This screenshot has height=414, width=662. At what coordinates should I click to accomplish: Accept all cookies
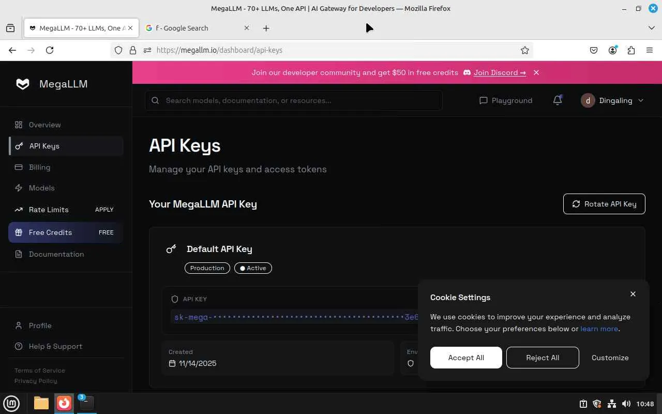tap(466, 358)
